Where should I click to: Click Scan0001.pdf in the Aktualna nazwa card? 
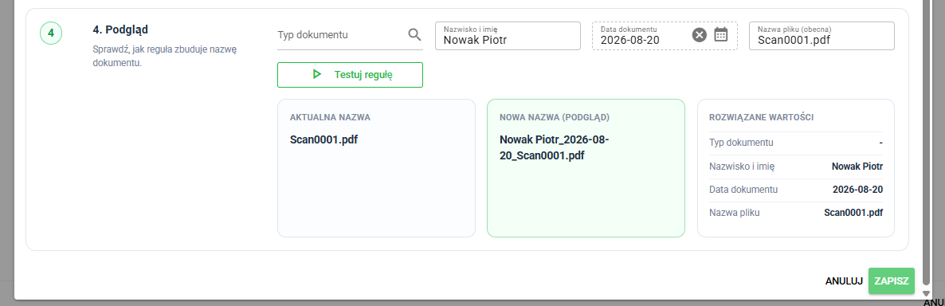tap(324, 139)
